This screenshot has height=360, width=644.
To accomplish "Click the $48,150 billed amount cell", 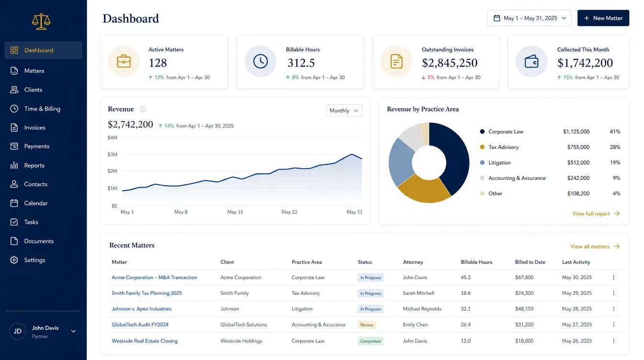I will (x=524, y=309).
